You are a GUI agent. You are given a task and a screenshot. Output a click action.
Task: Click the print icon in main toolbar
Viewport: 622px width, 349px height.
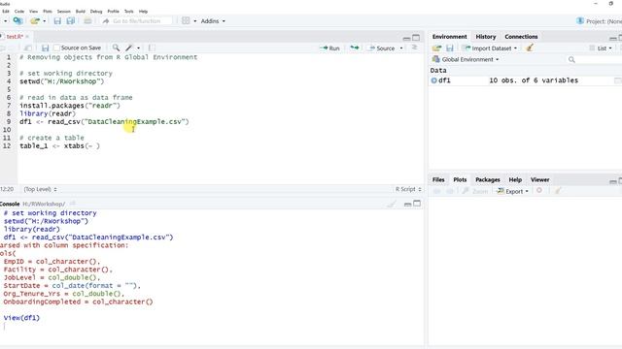[87, 21]
